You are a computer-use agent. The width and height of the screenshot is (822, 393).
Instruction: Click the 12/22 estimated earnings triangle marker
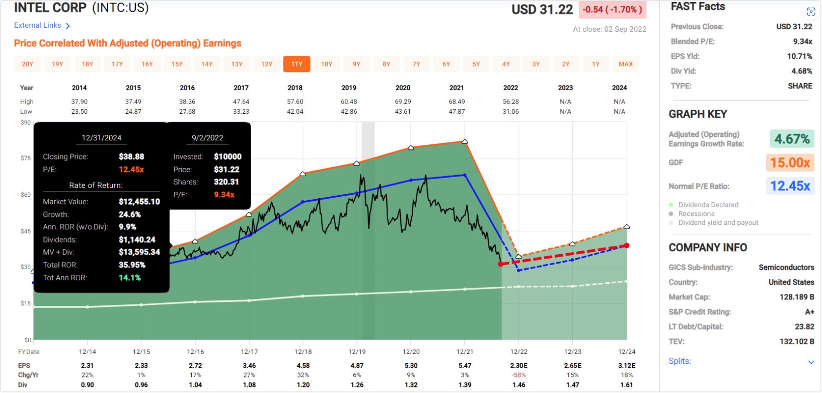tap(518, 257)
